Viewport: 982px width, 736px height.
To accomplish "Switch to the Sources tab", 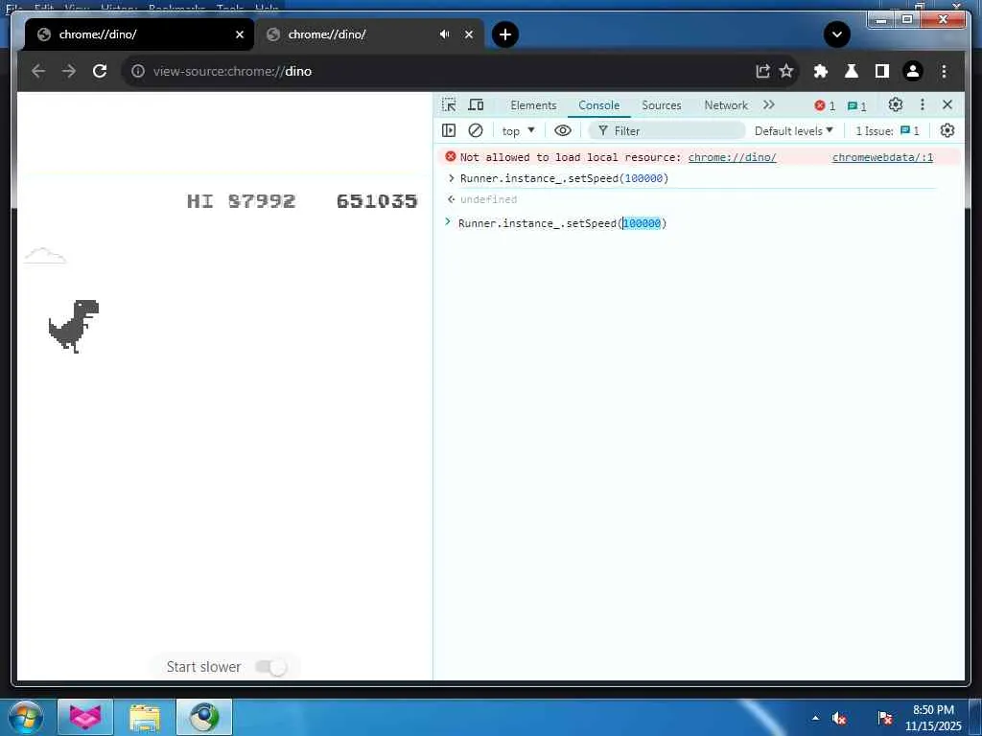I will (662, 105).
